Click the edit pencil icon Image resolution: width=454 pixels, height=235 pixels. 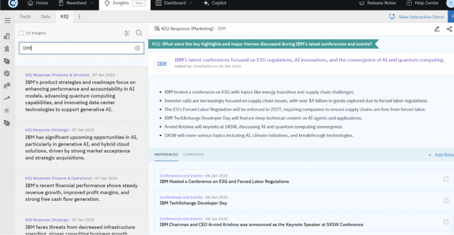(x=437, y=29)
